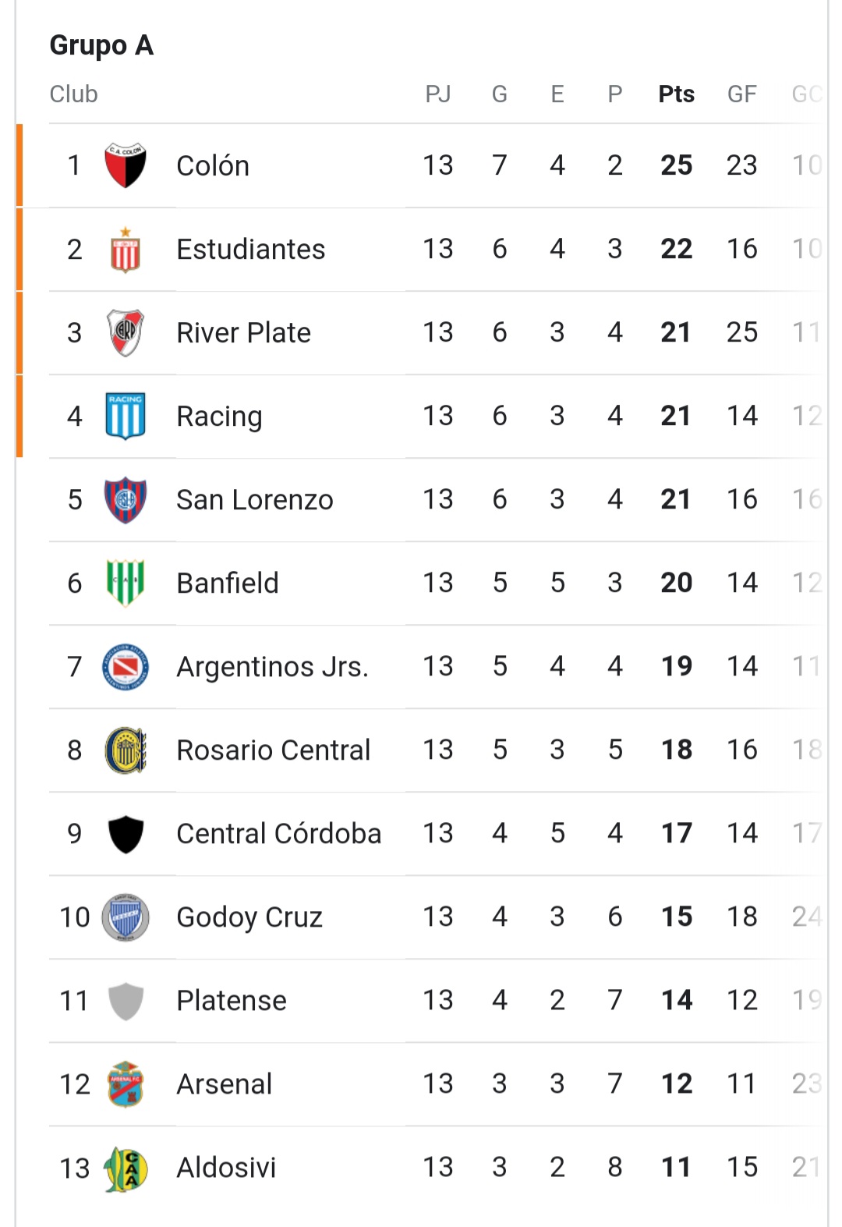The image size is (842, 1227).
Task: Click the Grupo A heading
Action: [x=101, y=45]
